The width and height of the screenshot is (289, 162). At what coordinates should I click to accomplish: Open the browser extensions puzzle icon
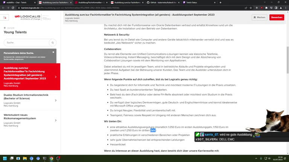[266, 7]
